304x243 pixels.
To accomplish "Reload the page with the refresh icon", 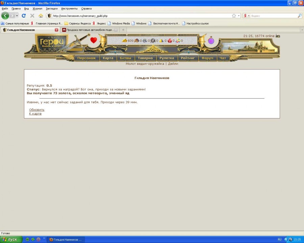I will (x=24, y=16).
